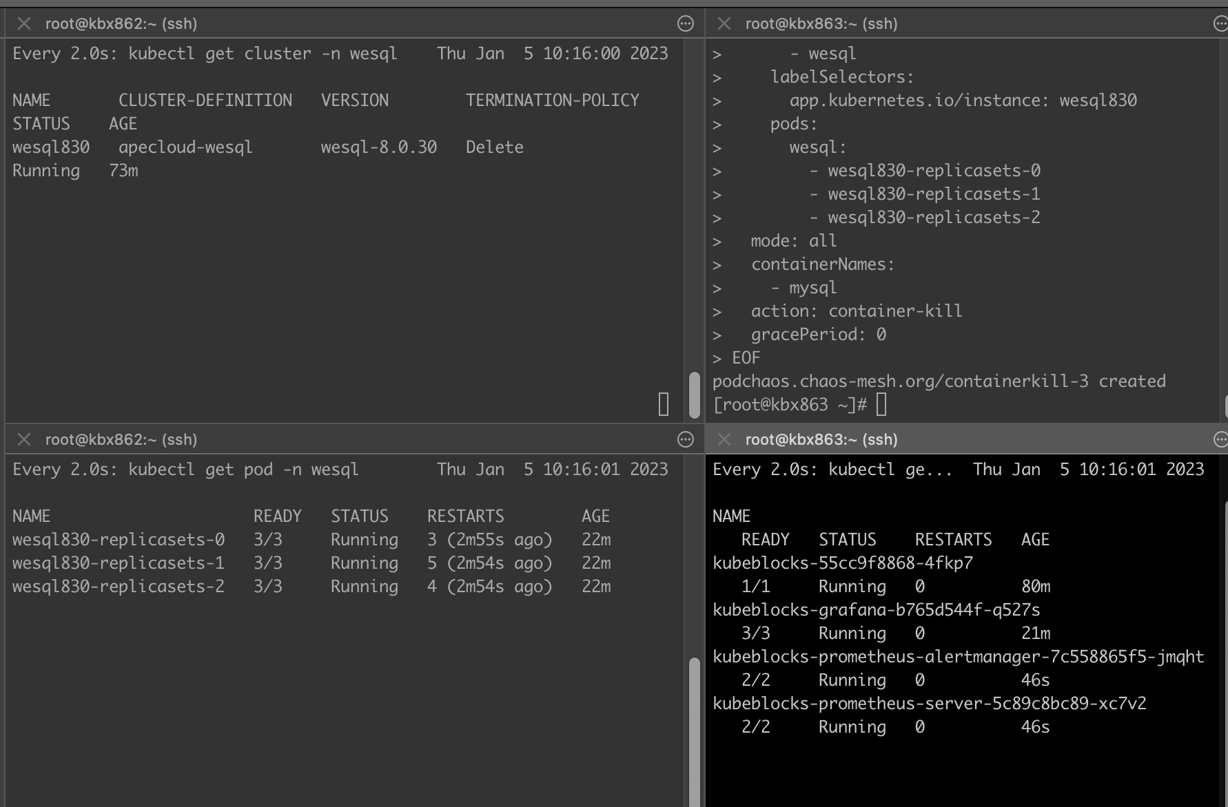The image size is (1228, 807).
Task: Click the 'EOF' heredoc terminator line
Action: point(746,358)
